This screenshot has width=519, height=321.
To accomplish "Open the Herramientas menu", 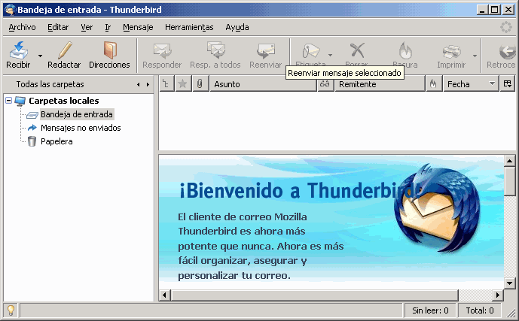I will tap(189, 27).
